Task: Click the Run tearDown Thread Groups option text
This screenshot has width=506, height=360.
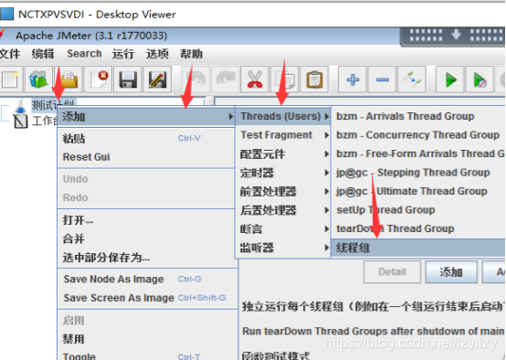Action: pos(373,332)
